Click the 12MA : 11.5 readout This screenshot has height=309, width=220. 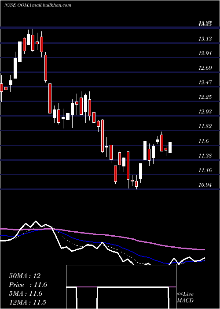[x=28, y=302]
